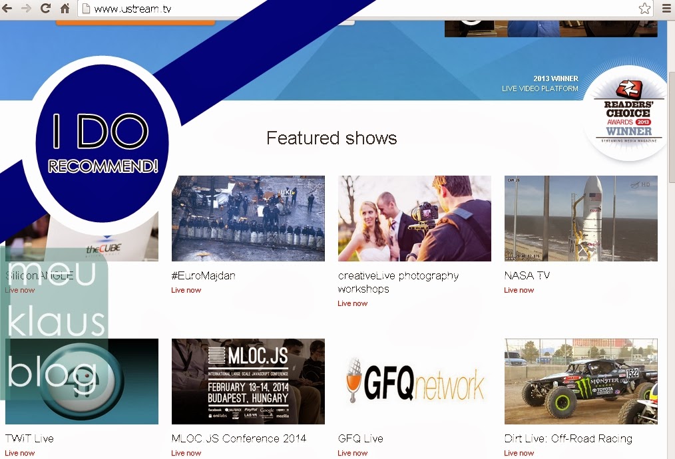Click the NASA TV title link
The image size is (675, 459).
point(527,275)
